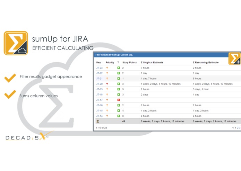Sort by the Σ Original Estimate header
241x171 pixels.
[152, 62]
